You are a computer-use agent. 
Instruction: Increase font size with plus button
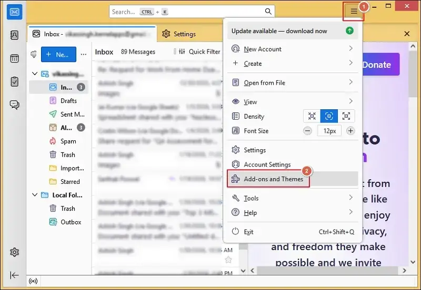tap(350, 131)
